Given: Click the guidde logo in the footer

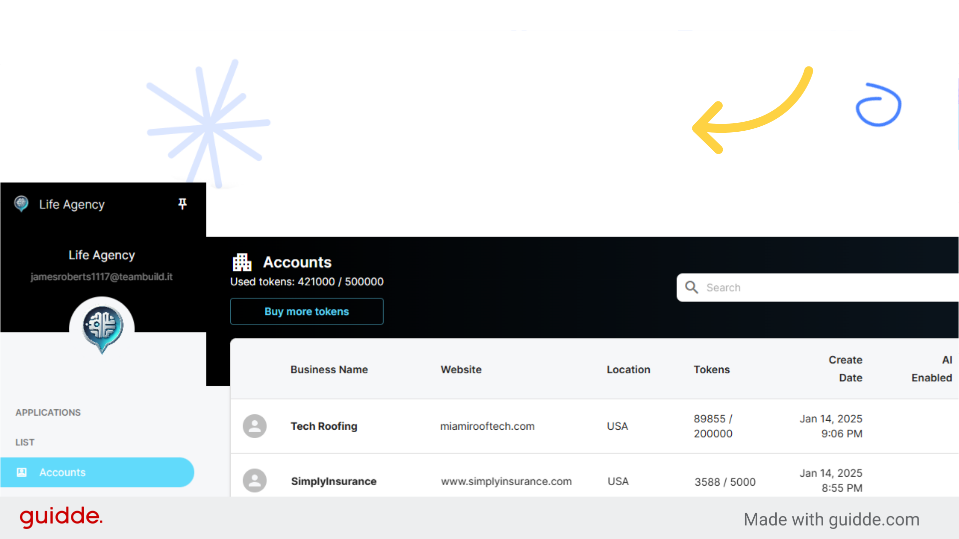Looking at the screenshot, I should pos(61,517).
